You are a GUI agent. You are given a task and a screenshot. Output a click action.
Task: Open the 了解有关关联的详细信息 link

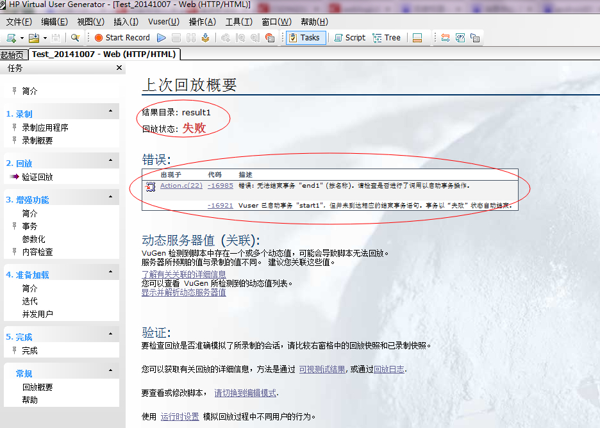coord(184,275)
